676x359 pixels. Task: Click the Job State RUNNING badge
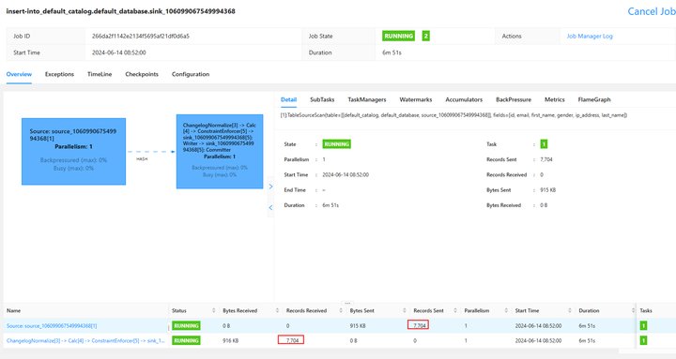pyautogui.click(x=398, y=37)
